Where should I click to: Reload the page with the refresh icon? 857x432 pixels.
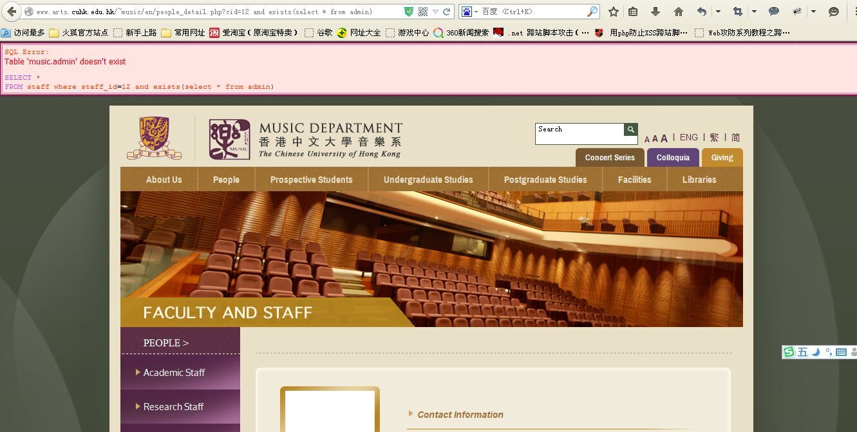[x=446, y=12]
